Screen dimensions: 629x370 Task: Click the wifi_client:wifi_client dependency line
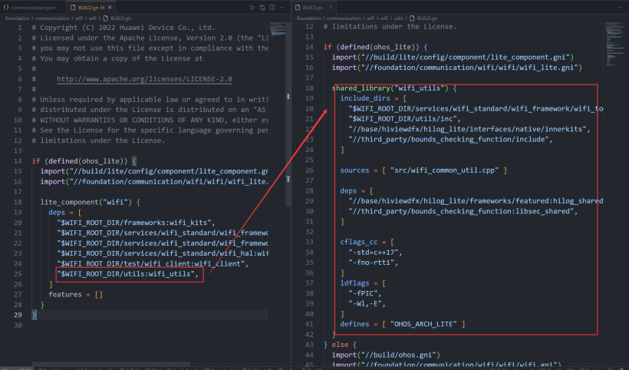point(153,263)
